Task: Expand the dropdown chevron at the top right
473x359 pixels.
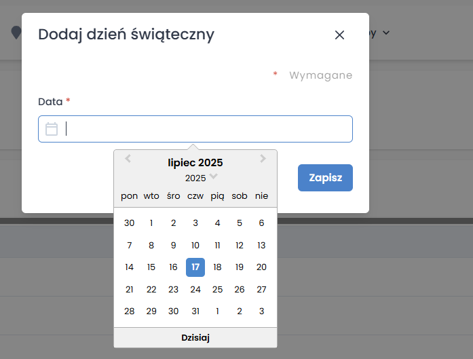Action: (386, 33)
